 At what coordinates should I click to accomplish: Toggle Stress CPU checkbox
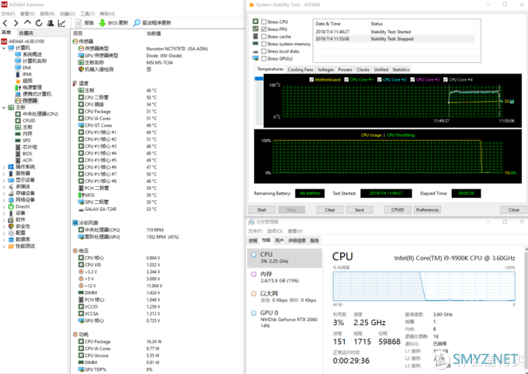(x=264, y=22)
